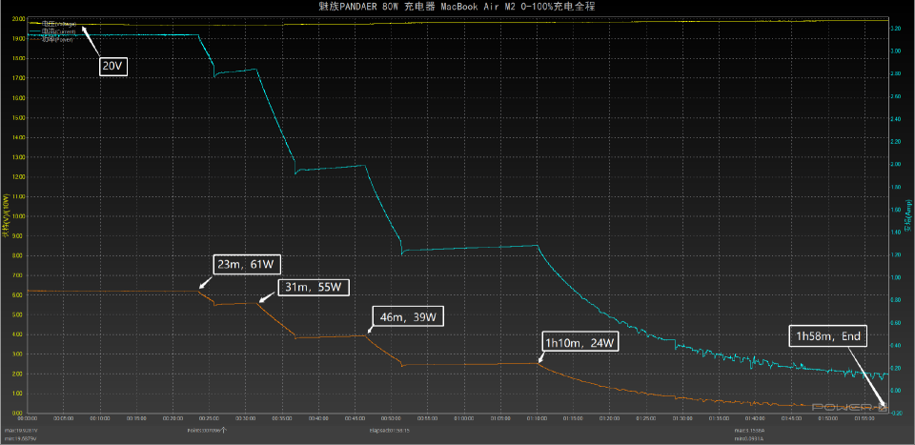Click the 20.00 left axis tick label
The image size is (915, 445).
coord(18,19)
